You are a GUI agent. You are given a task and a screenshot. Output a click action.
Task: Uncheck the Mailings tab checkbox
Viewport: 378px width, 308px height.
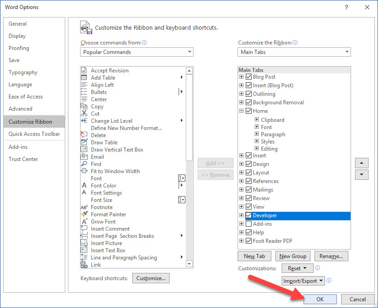pyautogui.click(x=248, y=190)
